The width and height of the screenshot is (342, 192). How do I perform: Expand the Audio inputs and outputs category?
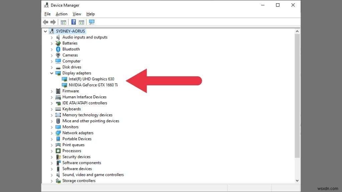(x=52, y=37)
